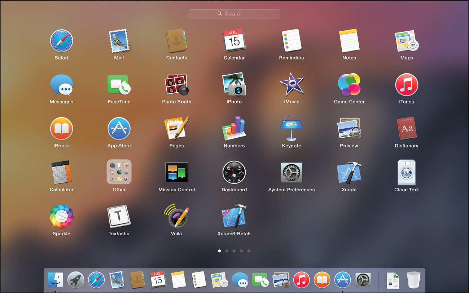Switch to the fourth Launchpad page dot
The image size is (469, 293).
241,251
